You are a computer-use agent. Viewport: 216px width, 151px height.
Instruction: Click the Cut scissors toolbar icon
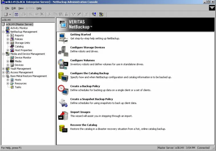49,14
